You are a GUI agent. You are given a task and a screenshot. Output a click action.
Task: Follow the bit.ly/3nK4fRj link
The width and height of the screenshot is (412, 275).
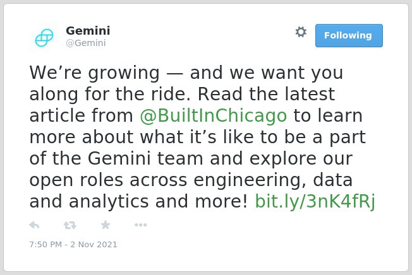coord(315,201)
